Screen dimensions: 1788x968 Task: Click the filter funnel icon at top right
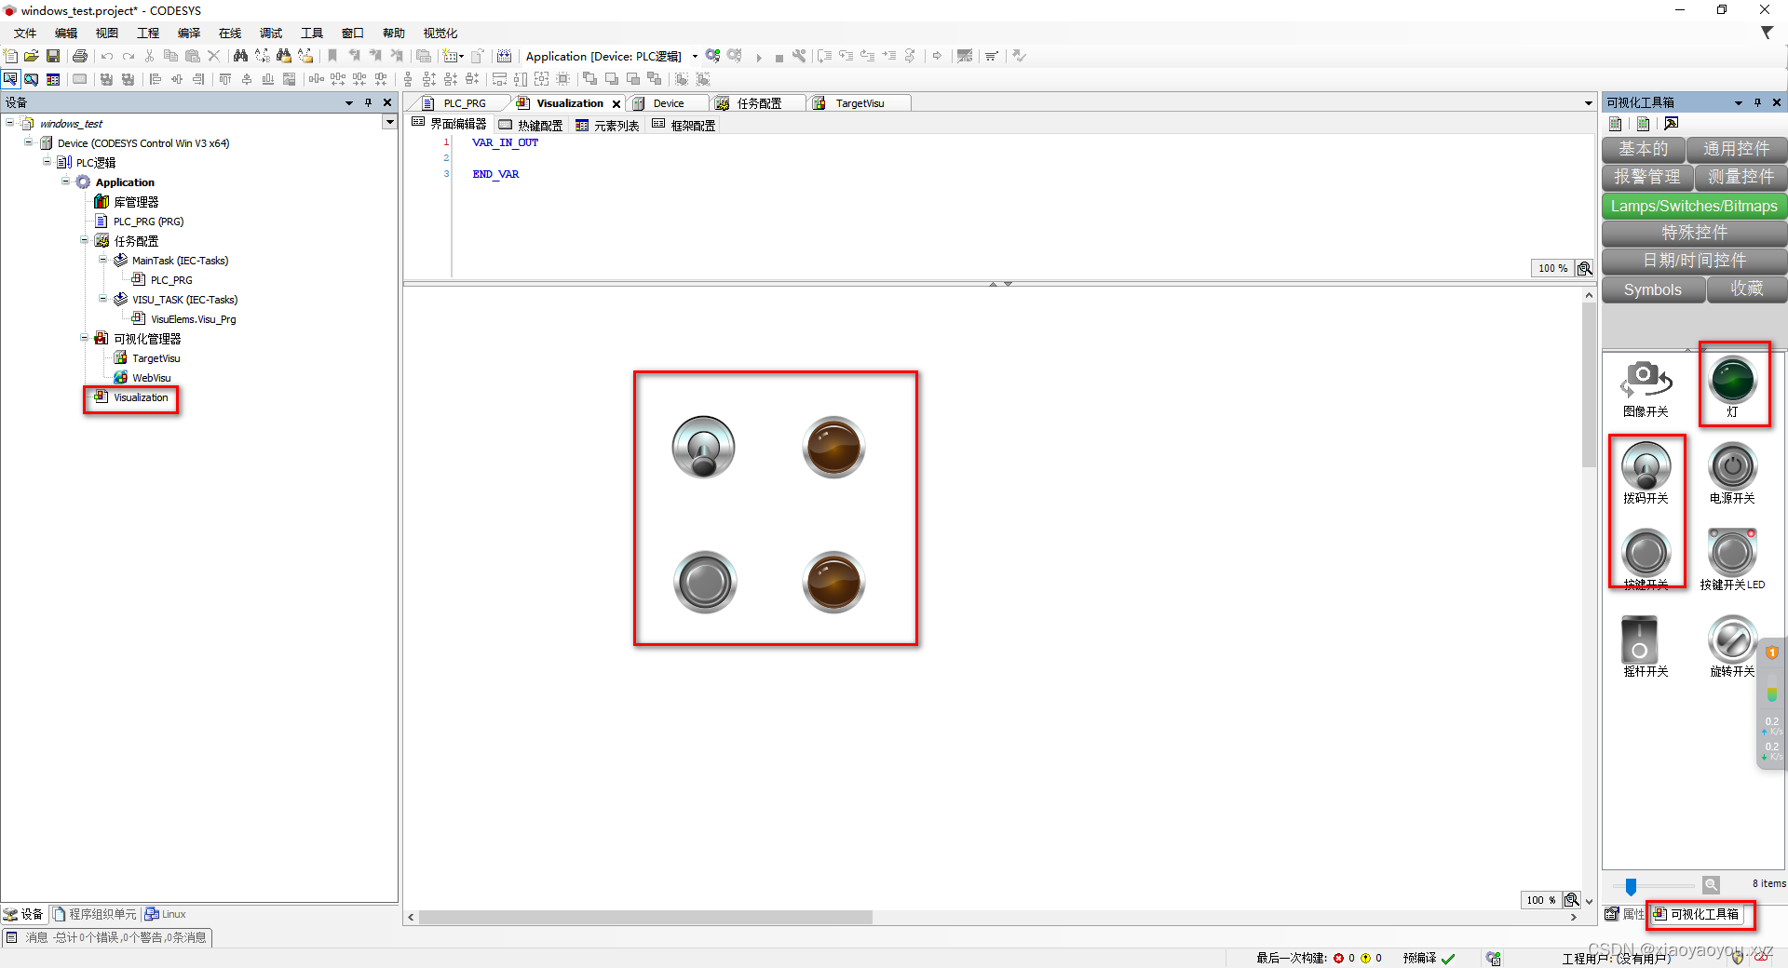pos(1767,33)
